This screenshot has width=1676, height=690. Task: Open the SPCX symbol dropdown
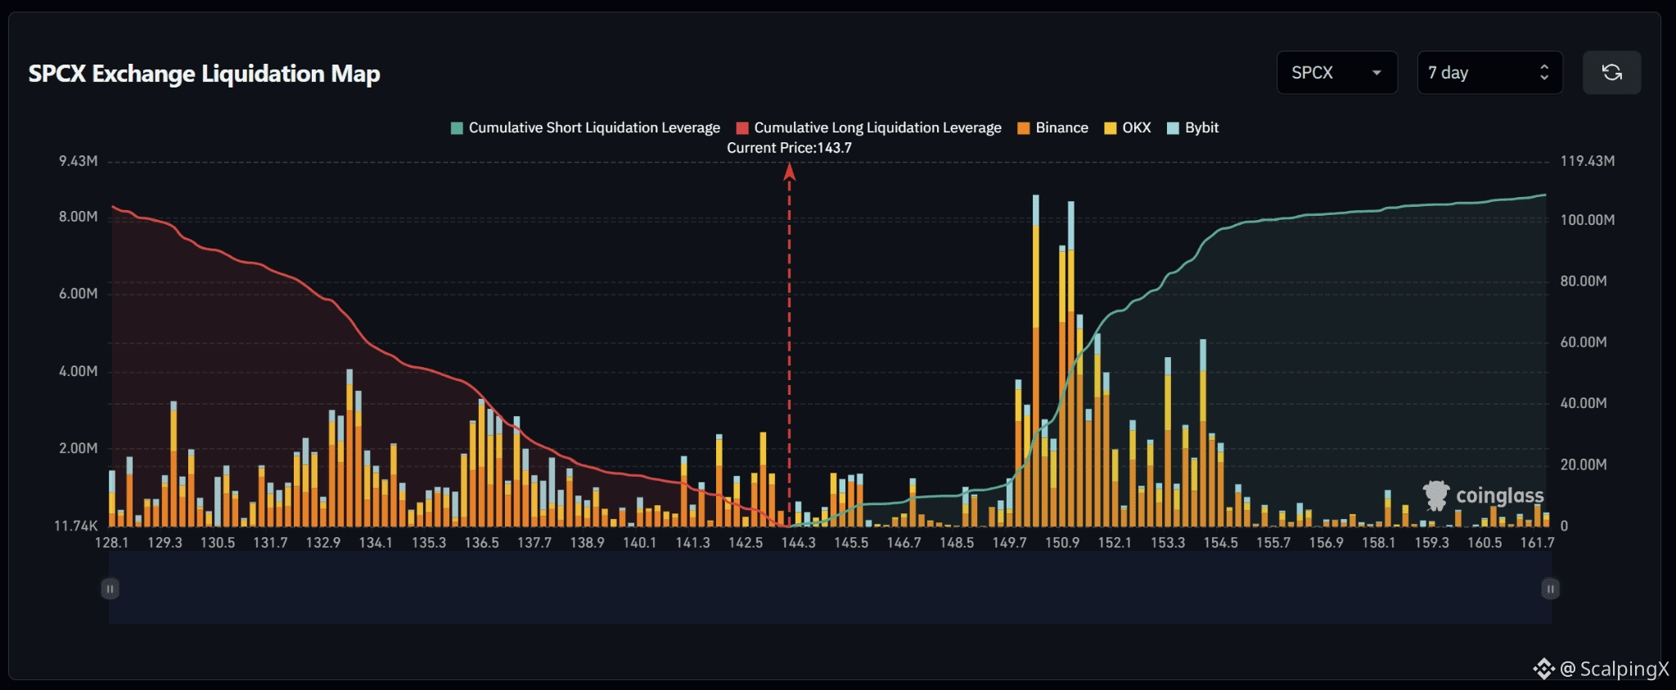tap(1336, 73)
